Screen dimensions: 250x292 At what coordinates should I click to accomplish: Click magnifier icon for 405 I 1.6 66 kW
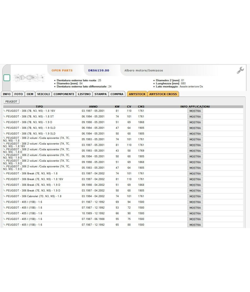point(4,213)
